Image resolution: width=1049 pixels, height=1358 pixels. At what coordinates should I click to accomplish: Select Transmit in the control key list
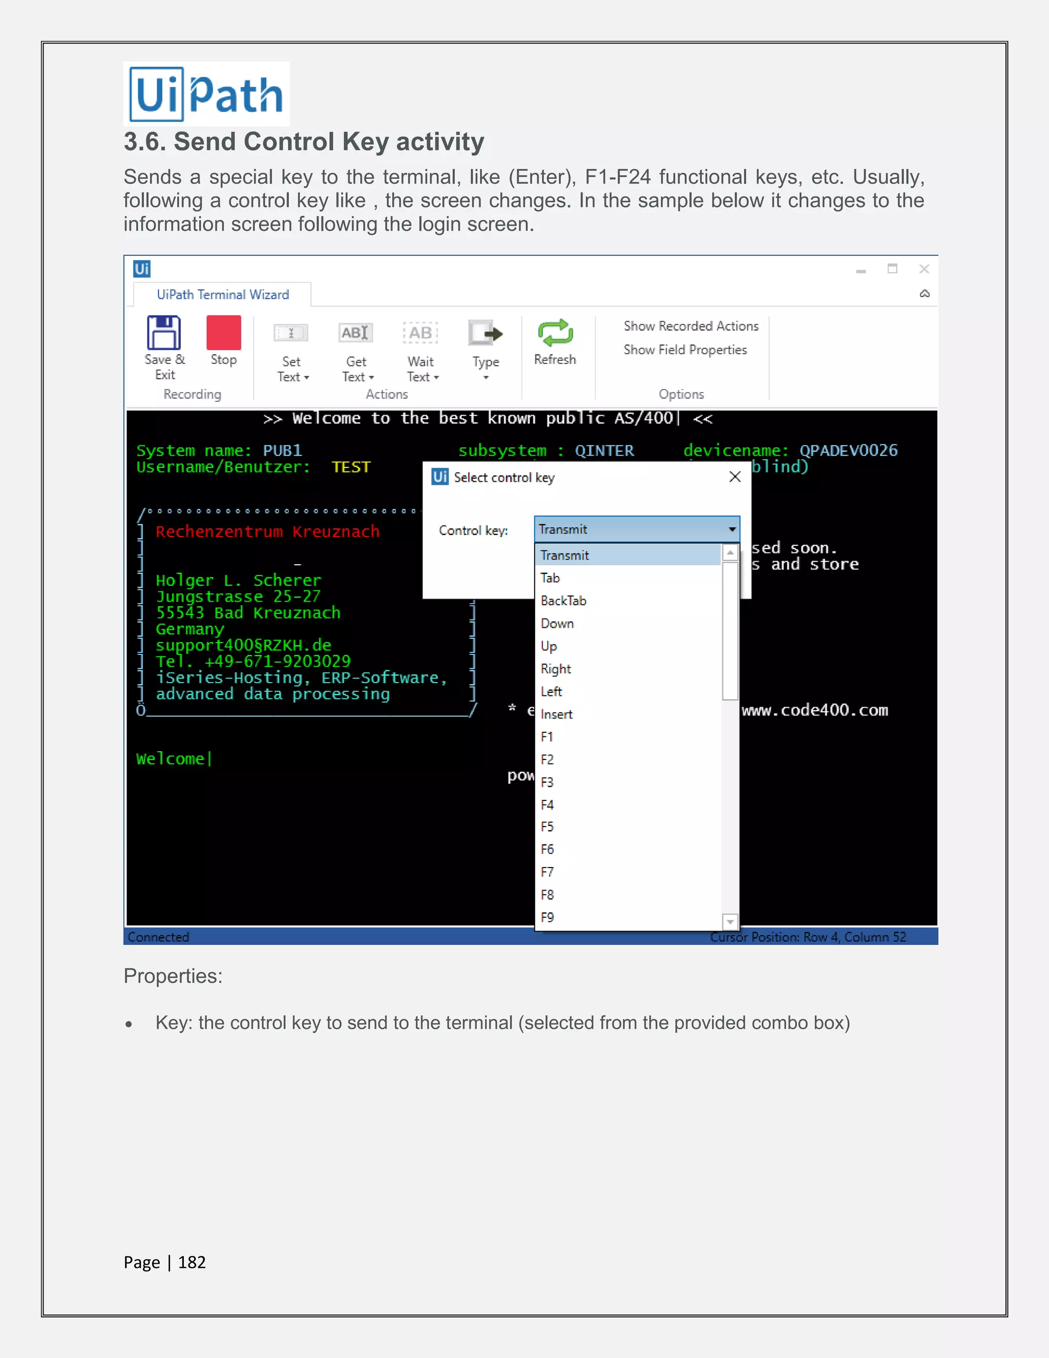tap(627, 555)
